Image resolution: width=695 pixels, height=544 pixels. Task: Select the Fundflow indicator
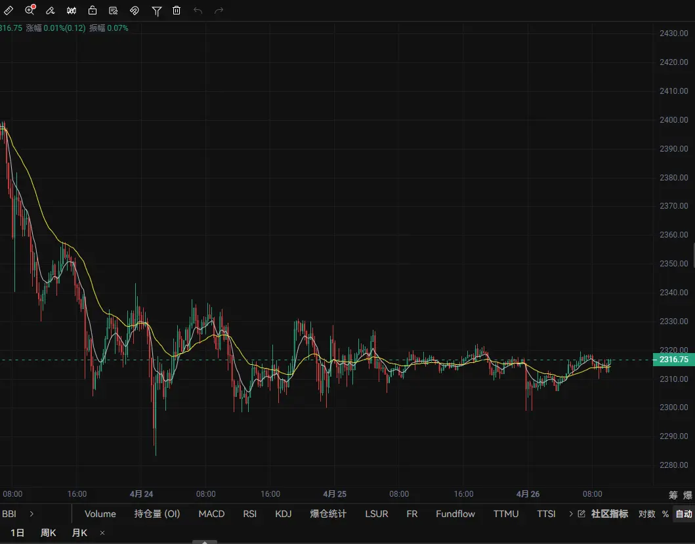pyautogui.click(x=455, y=514)
